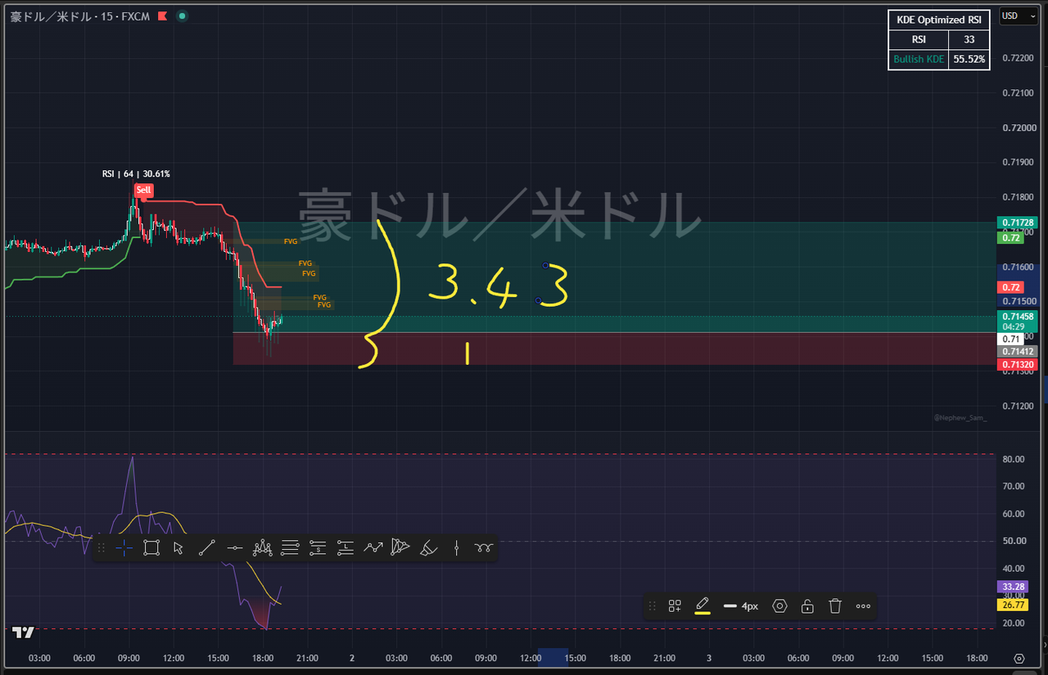
Task: Click the date 3 label on time axis
Action: pos(709,658)
